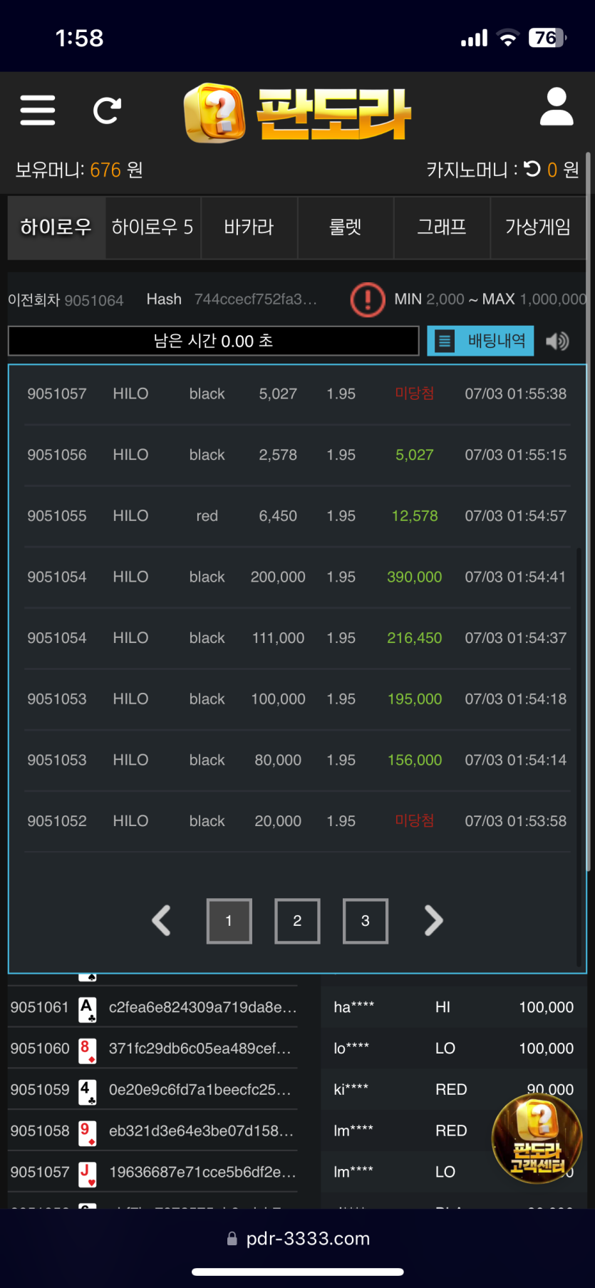Open the hamburger menu
Image resolution: width=595 pixels, height=1288 pixels.
38,110
